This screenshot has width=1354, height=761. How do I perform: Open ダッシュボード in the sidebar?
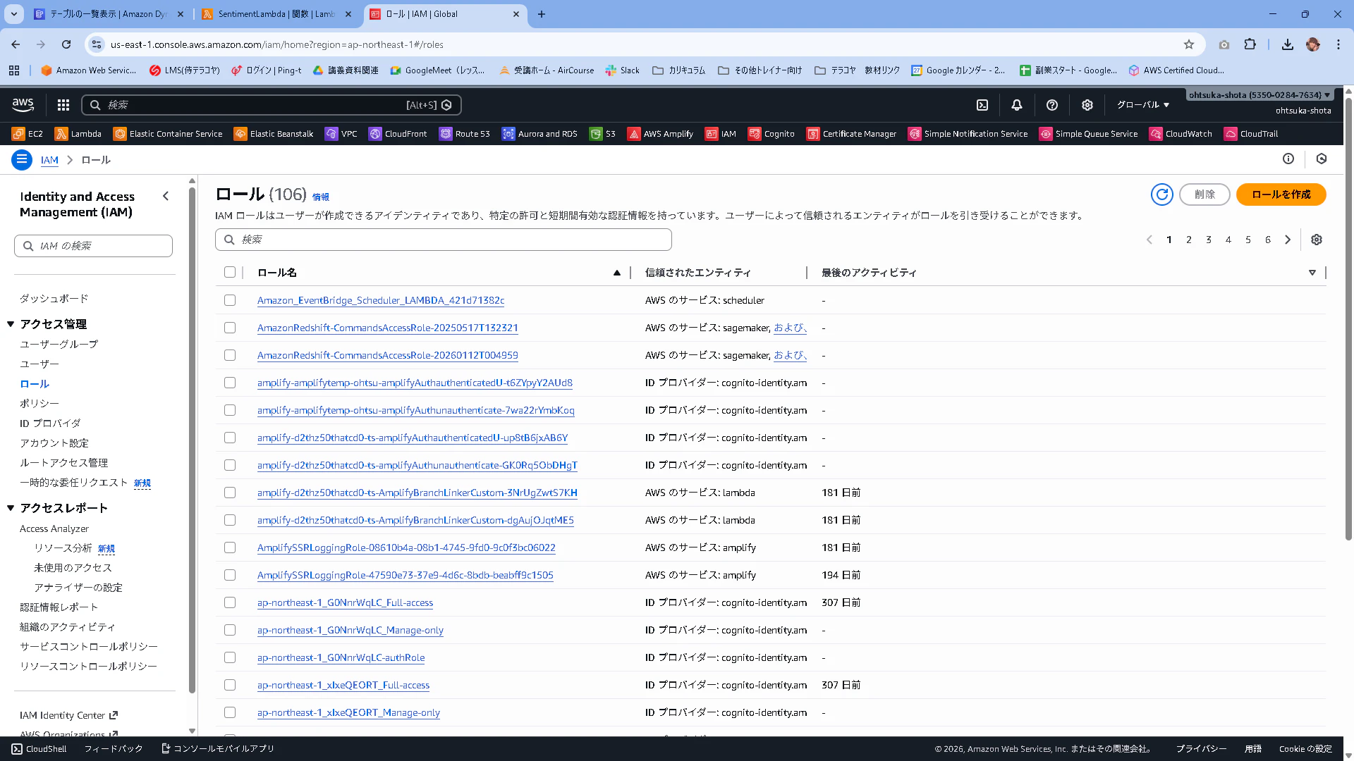pyautogui.click(x=54, y=299)
